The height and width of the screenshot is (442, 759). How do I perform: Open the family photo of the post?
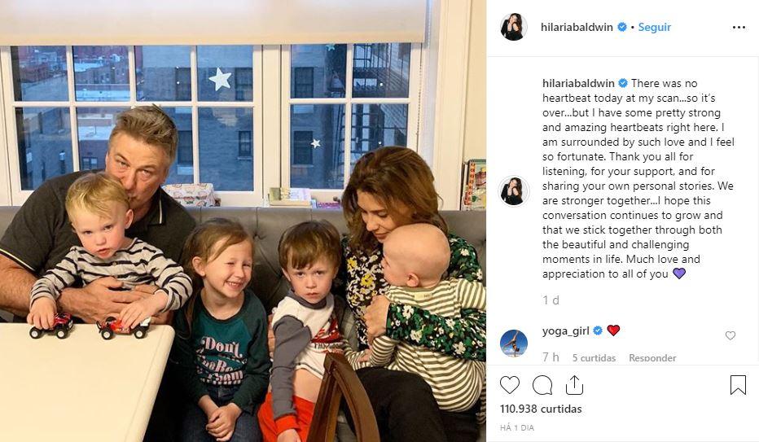click(243, 221)
